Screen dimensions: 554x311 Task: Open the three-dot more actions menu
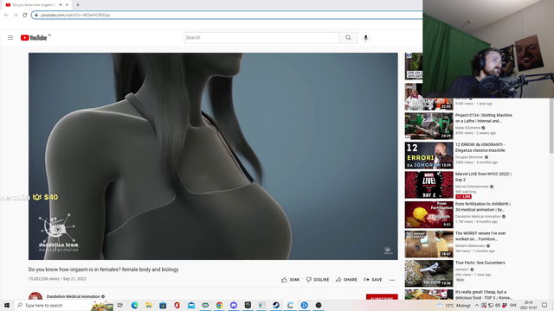(x=392, y=280)
